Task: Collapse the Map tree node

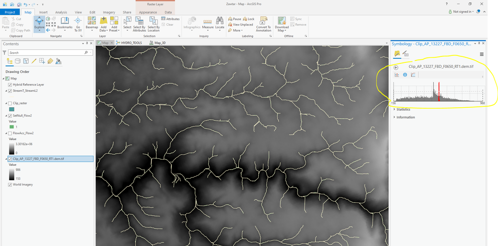Action: 4,78
